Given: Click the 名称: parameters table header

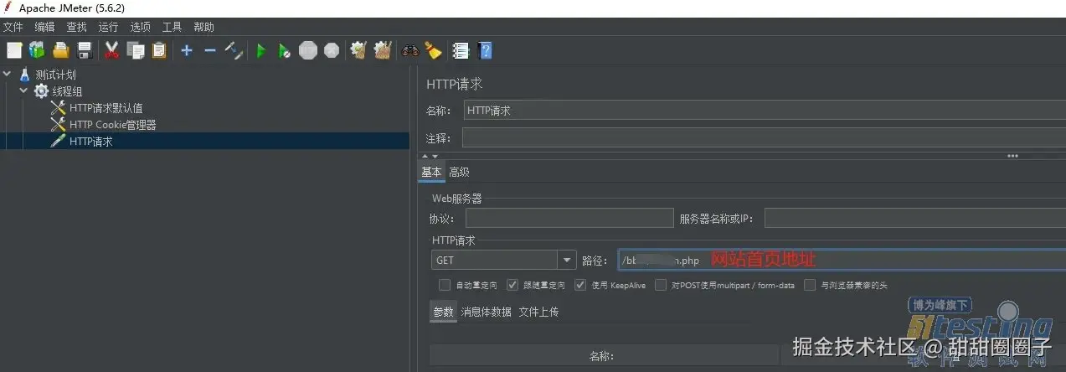Looking at the screenshot, I should [603, 356].
